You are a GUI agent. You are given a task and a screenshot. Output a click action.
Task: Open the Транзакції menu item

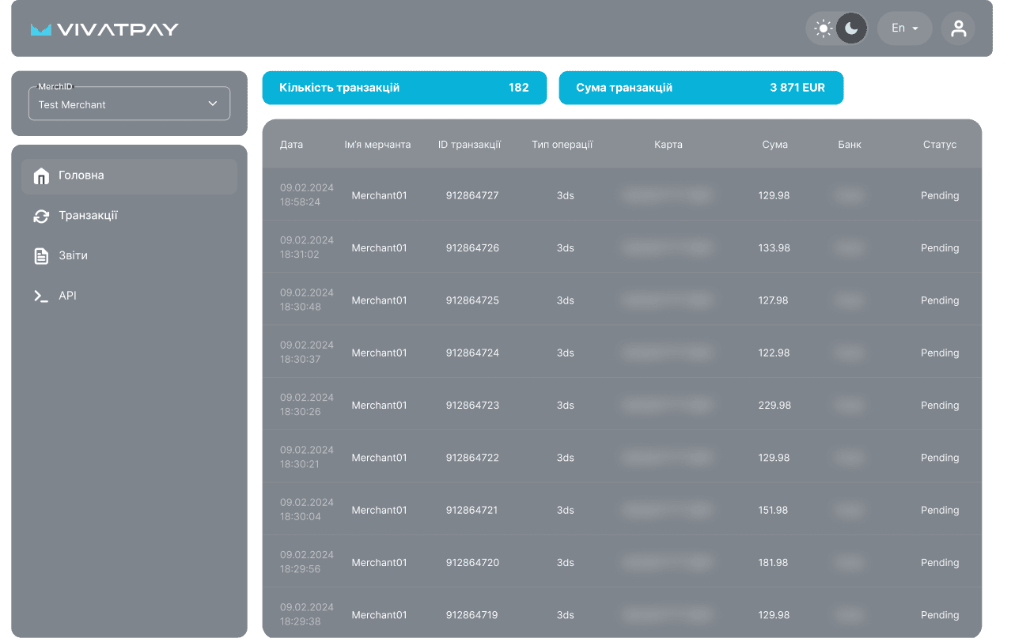pos(88,216)
